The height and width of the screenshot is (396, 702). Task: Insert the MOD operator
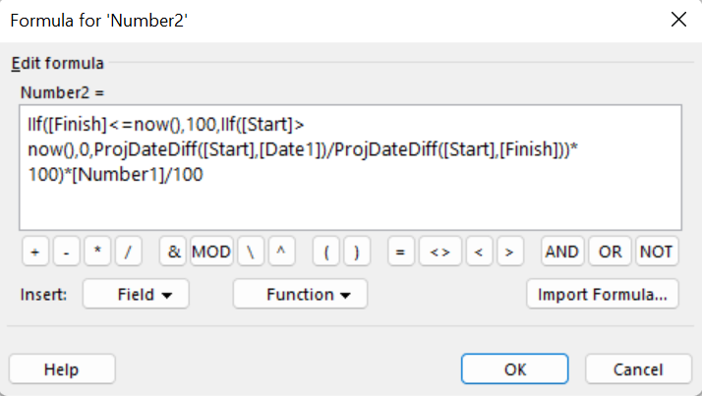(x=211, y=252)
